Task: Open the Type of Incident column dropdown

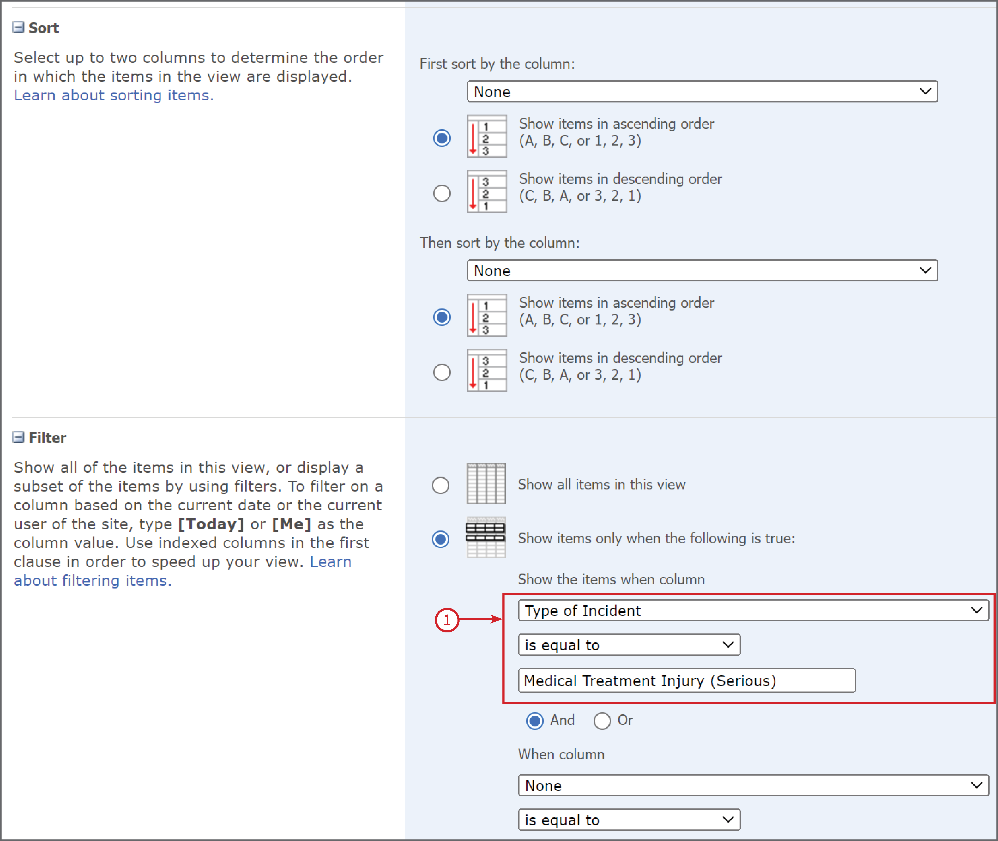Action: [x=753, y=610]
